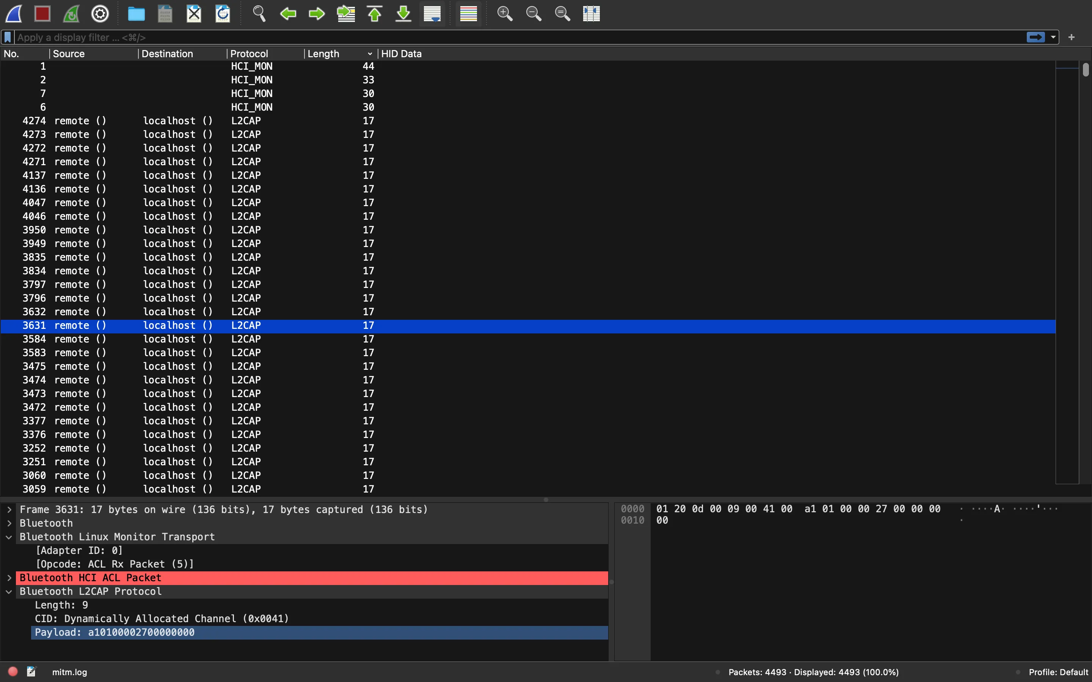Stop capture with the red square icon
1092x682 pixels.
click(x=42, y=14)
